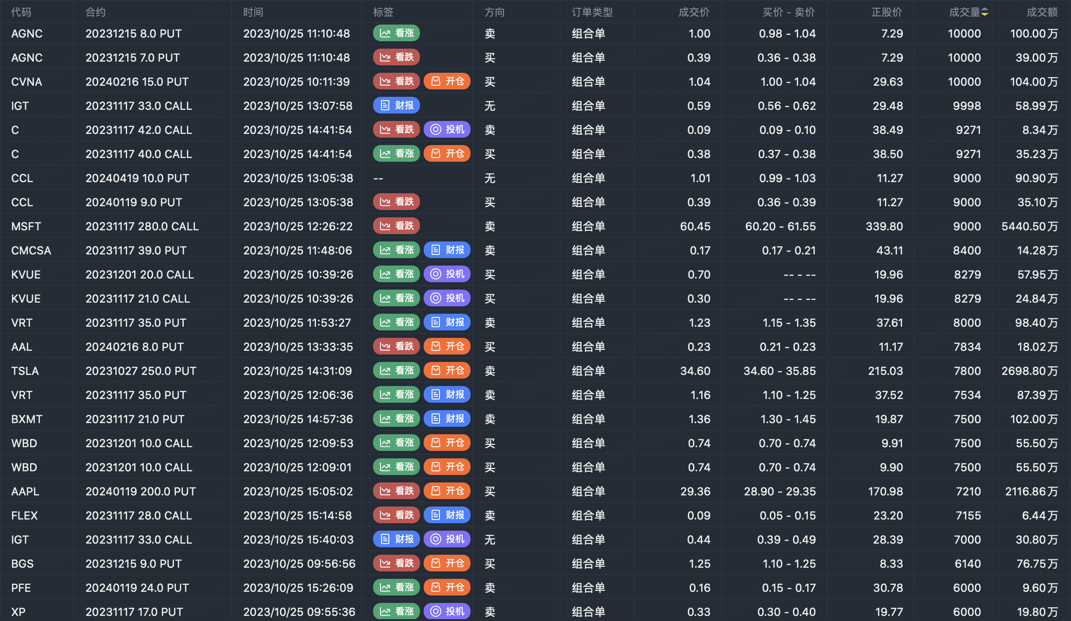Select the MSFT ticker cell

(x=26, y=226)
